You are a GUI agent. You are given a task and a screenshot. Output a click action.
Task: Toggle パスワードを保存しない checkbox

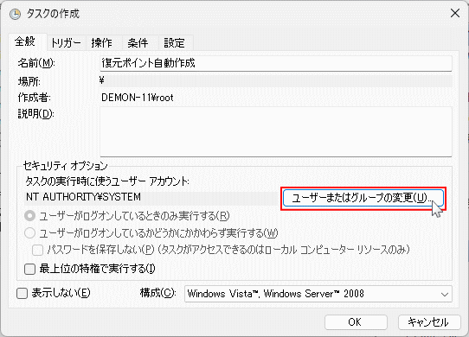(38, 250)
